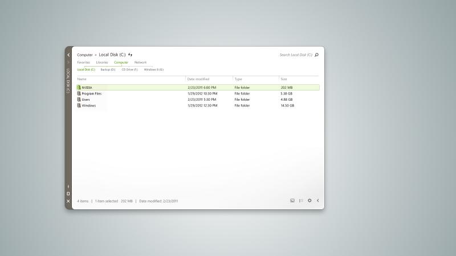Viewport: 456px width, 256px height.
Task: Select the Windows folder name
Action: point(89,105)
